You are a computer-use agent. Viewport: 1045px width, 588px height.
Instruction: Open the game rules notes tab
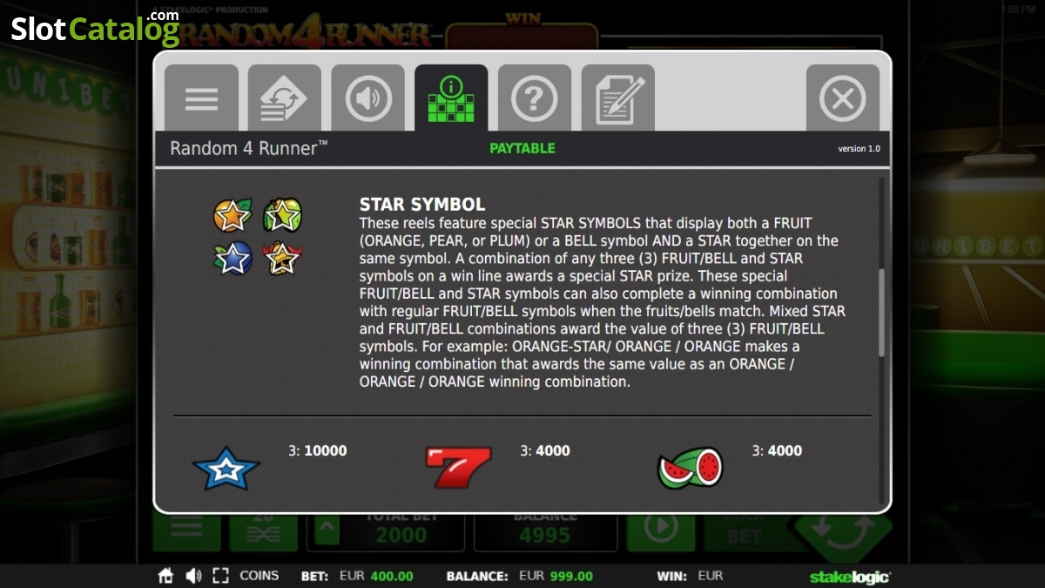pyautogui.click(x=618, y=98)
